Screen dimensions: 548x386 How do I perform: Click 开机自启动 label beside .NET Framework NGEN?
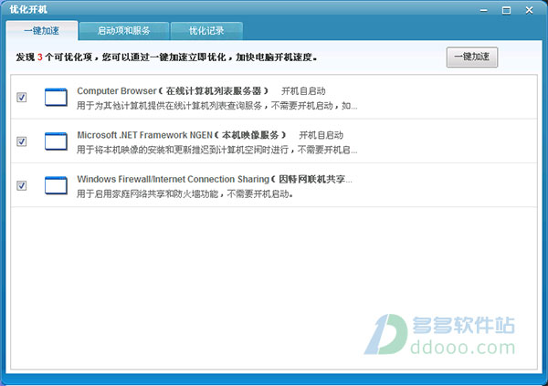321,135
